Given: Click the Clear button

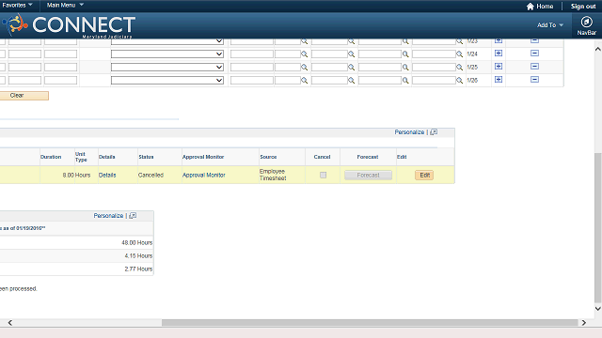Looking at the screenshot, I should [x=24, y=96].
